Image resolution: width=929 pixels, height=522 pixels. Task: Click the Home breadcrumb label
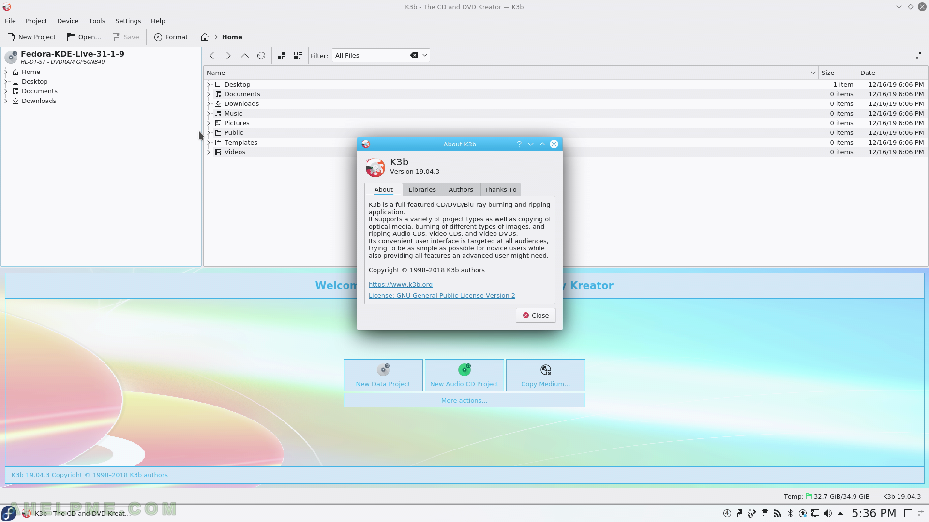point(232,37)
